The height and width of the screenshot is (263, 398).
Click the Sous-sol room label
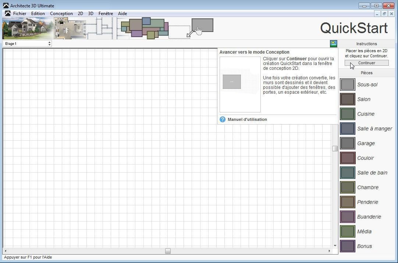[367, 84]
